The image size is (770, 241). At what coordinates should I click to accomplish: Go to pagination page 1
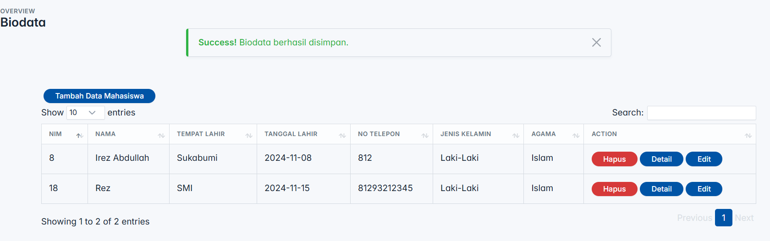click(724, 218)
